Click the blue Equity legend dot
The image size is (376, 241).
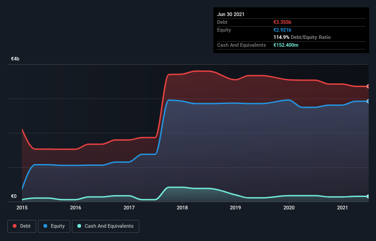(45, 226)
